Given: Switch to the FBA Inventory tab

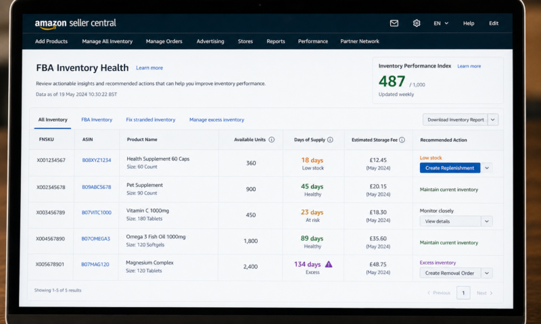Looking at the screenshot, I should tap(97, 120).
